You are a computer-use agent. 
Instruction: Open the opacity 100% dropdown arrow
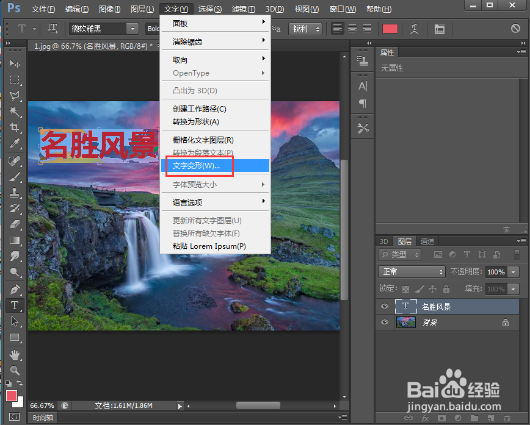point(514,272)
